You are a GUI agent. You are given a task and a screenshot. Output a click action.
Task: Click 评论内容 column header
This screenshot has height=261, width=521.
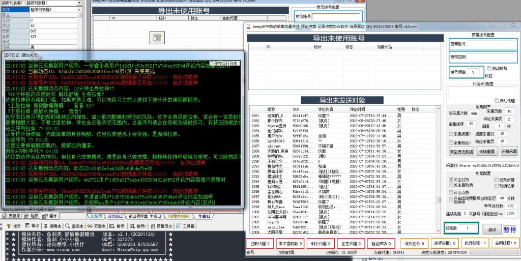[x=326, y=109]
